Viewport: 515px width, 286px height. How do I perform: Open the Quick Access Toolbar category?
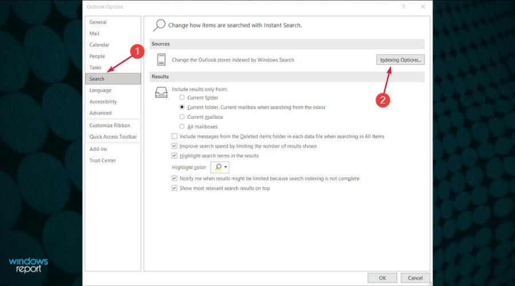point(113,137)
